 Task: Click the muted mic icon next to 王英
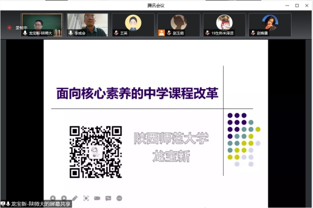click(116, 33)
